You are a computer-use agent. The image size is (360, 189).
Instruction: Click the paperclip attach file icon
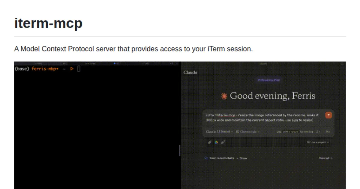[210, 142]
